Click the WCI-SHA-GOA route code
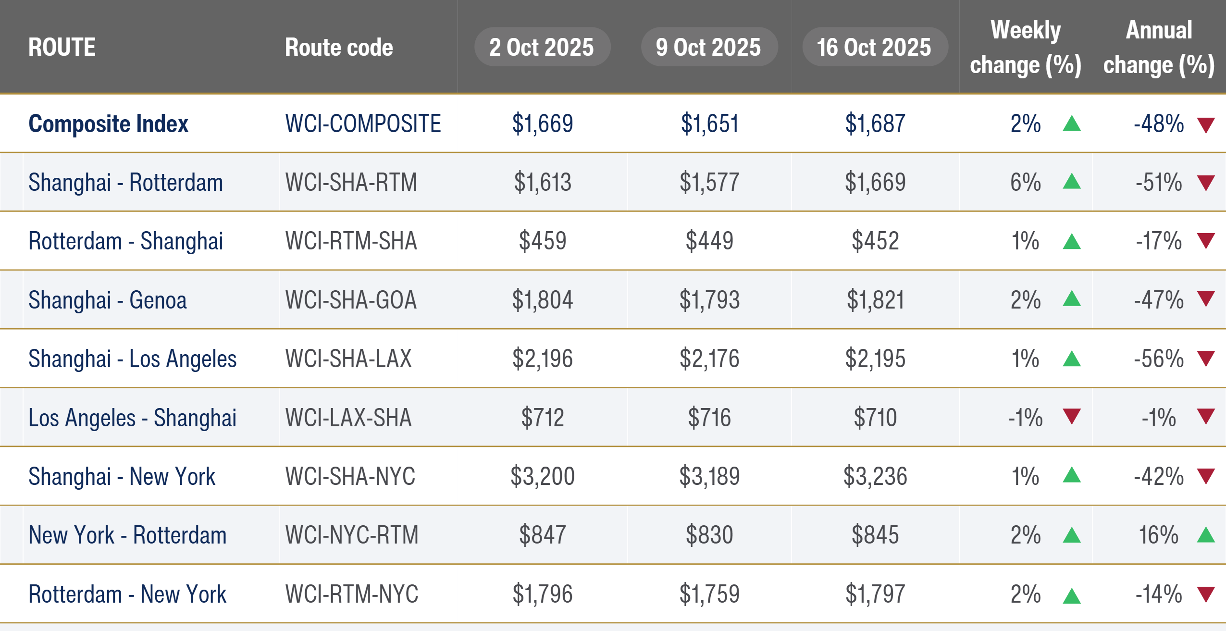 pyautogui.click(x=351, y=300)
